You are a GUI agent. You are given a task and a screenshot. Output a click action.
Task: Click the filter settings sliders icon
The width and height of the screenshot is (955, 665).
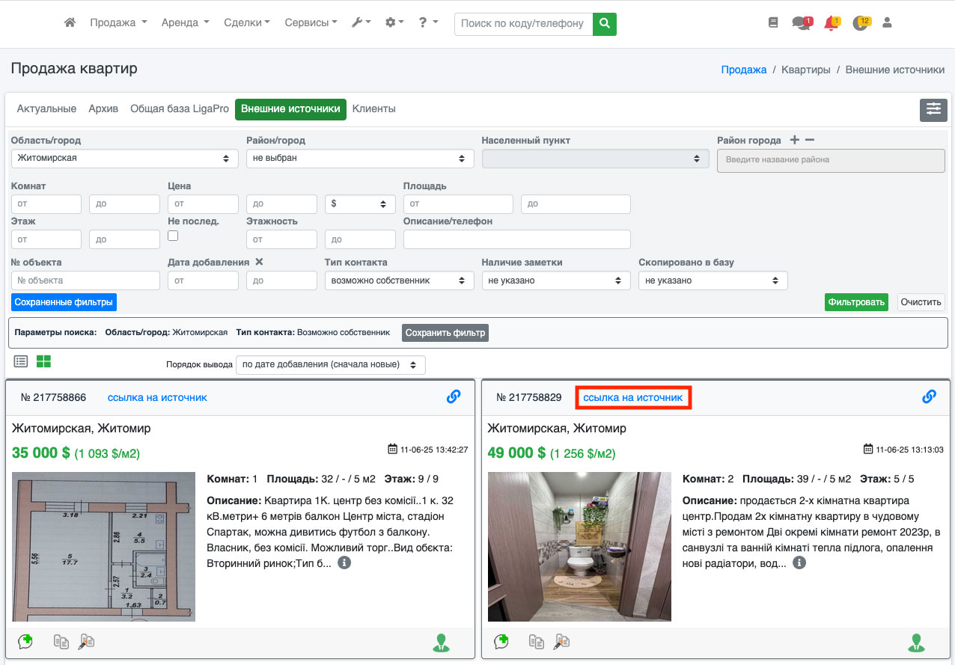point(933,109)
